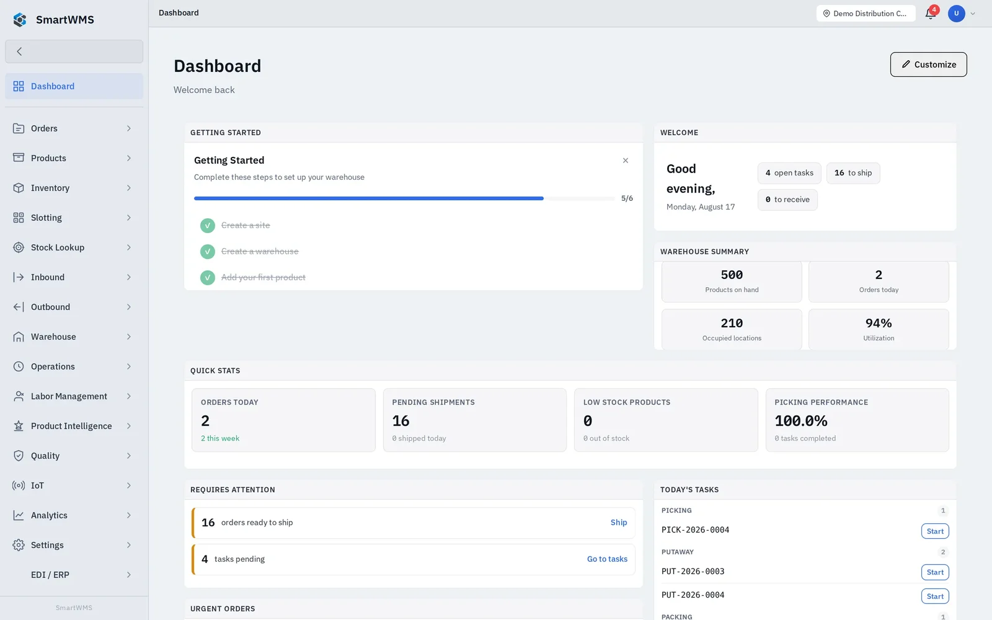Click the pencil icon on Customize
This screenshot has height=620, width=992.
(906, 64)
